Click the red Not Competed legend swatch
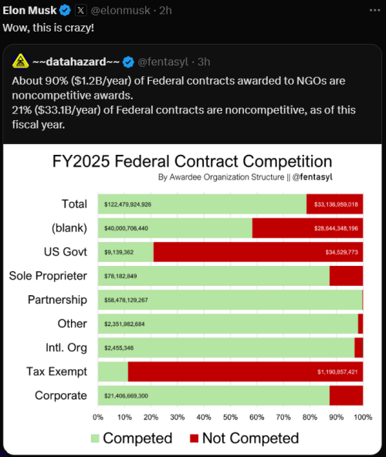The width and height of the screenshot is (386, 457). coord(194,438)
